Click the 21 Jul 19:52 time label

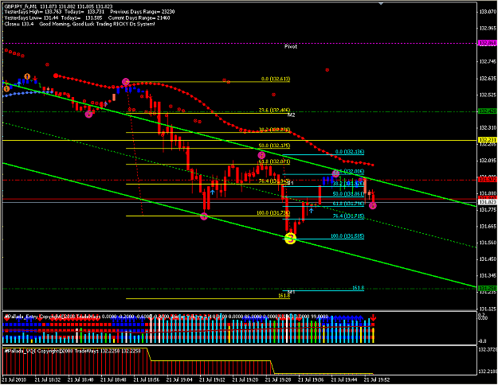pos(377,379)
